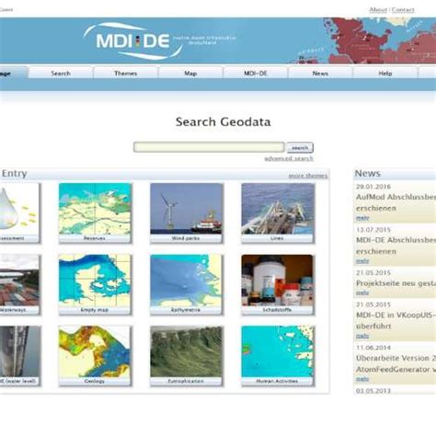Click the News panel heading
The width and height of the screenshot is (436, 436).
coord(368,173)
